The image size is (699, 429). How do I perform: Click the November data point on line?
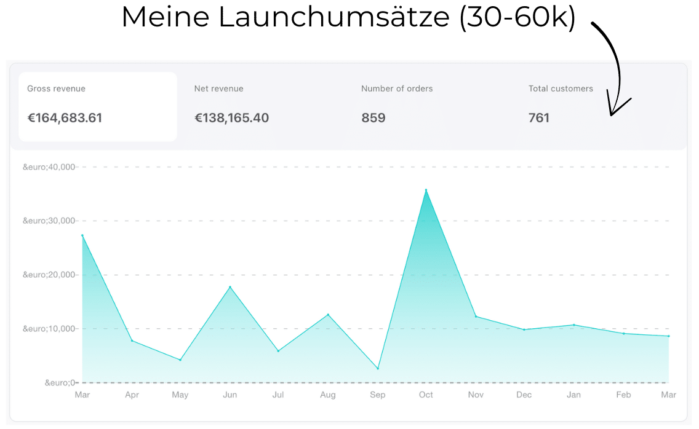pyautogui.click(x=475, y=317)
